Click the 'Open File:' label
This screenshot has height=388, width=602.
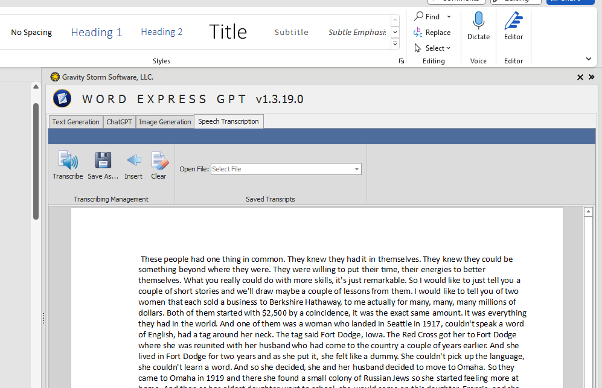(x=194, y=169)
